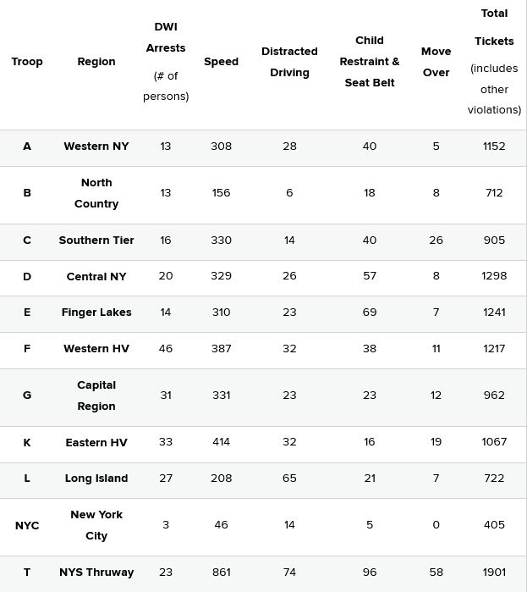
Task: Click the Region column header
Action: [x=96, y=62]
